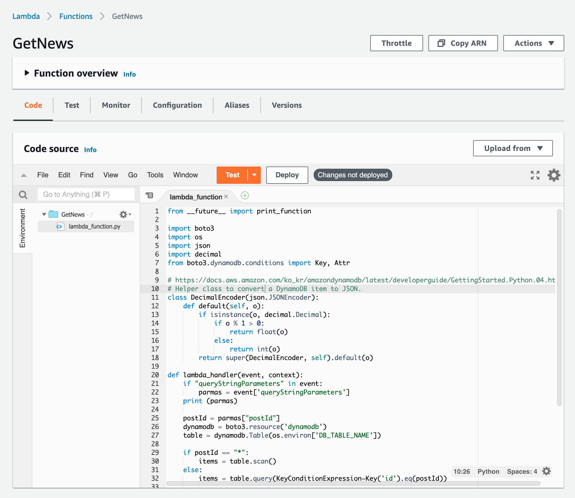Image resolution: width=575 pixels, height=498 pixels.
Task: Switch to the Test tab
Action: (x=72, y=105)
